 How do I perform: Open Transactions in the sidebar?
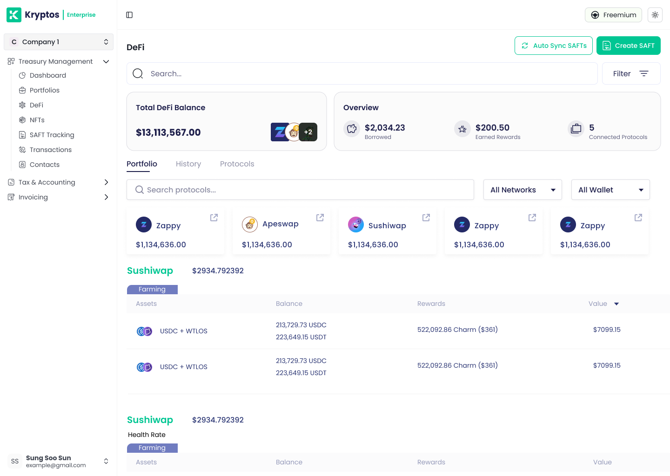point(51,150)
